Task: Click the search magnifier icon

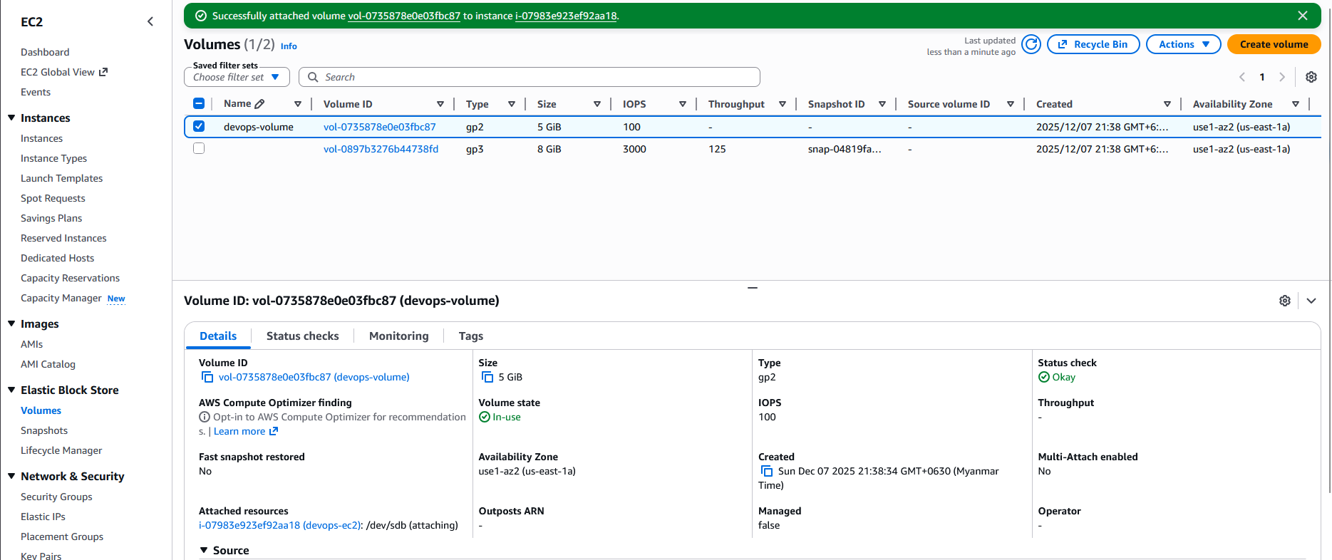Action: [x=313, y=77]
